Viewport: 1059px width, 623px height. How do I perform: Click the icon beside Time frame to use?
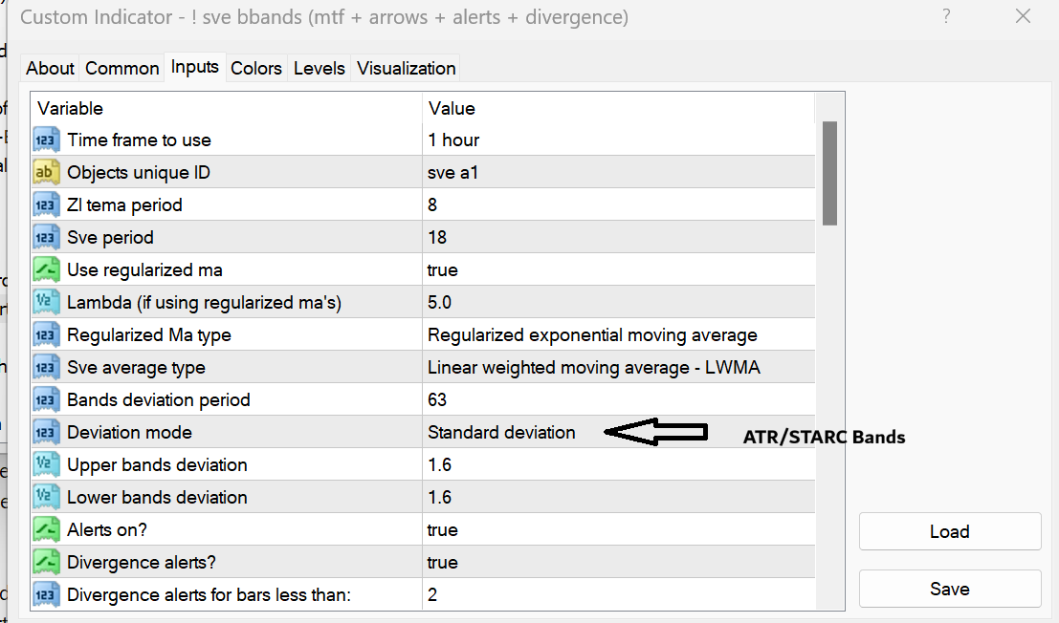click(x=46, y=140)
